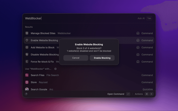Click Cancel in the blocking dialog

coord(76,58)
